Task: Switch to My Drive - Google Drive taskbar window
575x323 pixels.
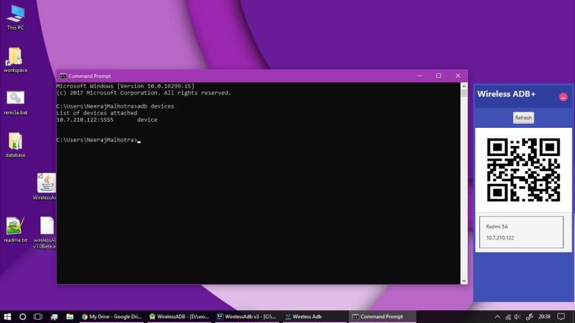Action: (x=112, y=316)
